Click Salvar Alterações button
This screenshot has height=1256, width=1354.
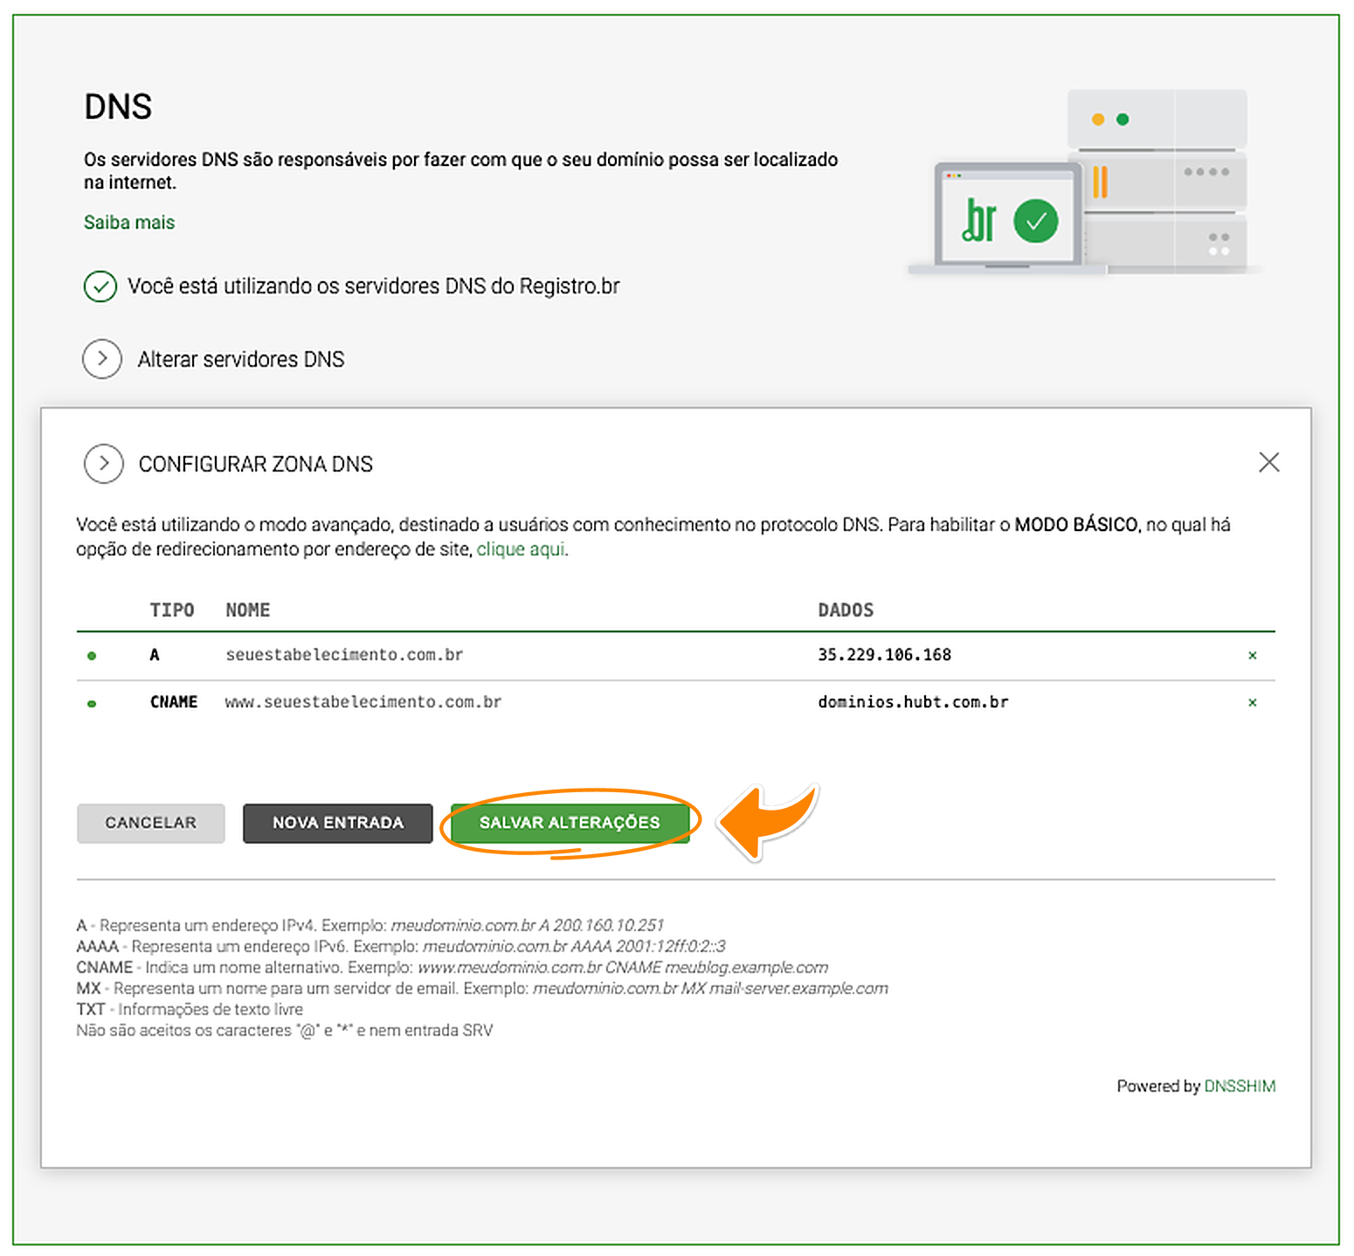[570, 823]
